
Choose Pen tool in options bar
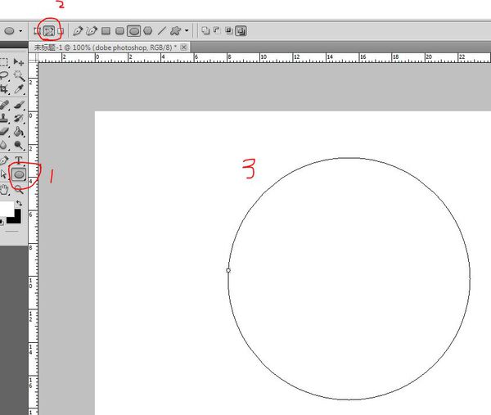pos(78,31)
